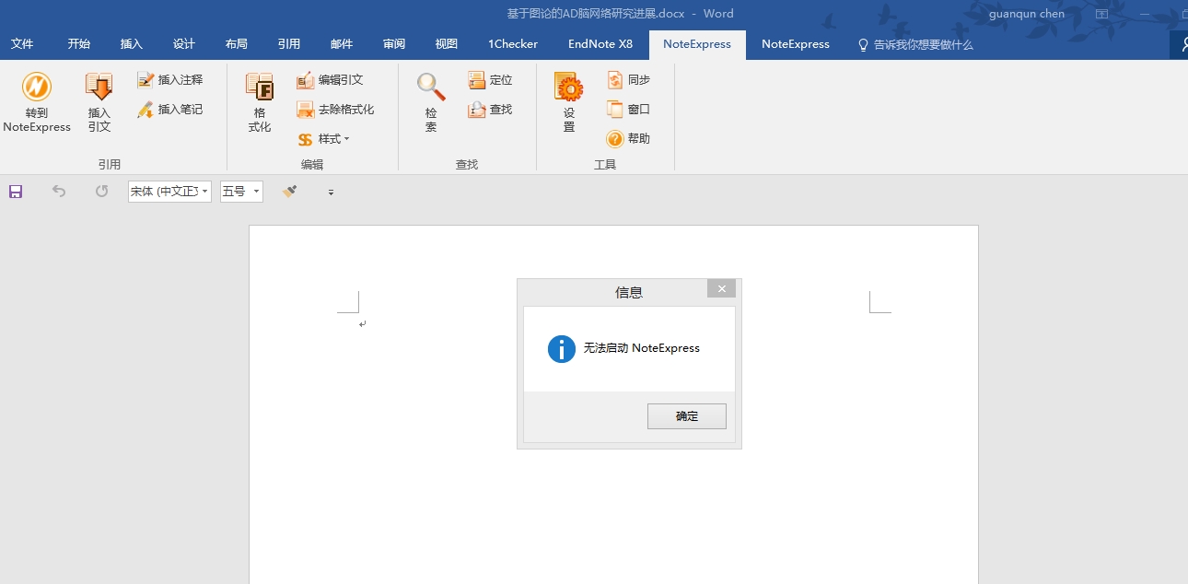Open NoteExpress 帮助
Viewport: 1188px width, 584px height.
tap(628, 139)
